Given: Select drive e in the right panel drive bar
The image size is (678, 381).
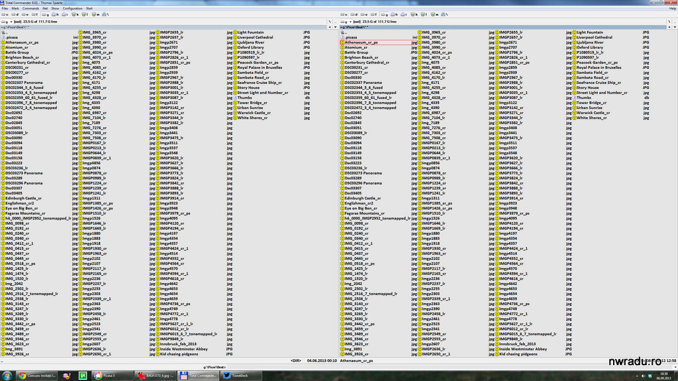Looking at the screenshot, I should (x=365, y=15).
